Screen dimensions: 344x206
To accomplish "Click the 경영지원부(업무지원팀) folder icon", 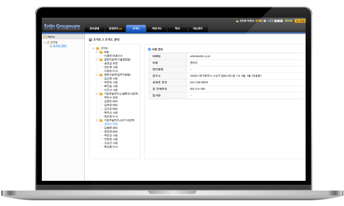I will pos(101,75).
